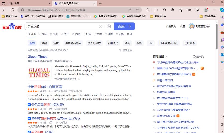Select the 引用格式 filter chip
The width and height of the screenshot is (224, 133).
tap(113, 43)
